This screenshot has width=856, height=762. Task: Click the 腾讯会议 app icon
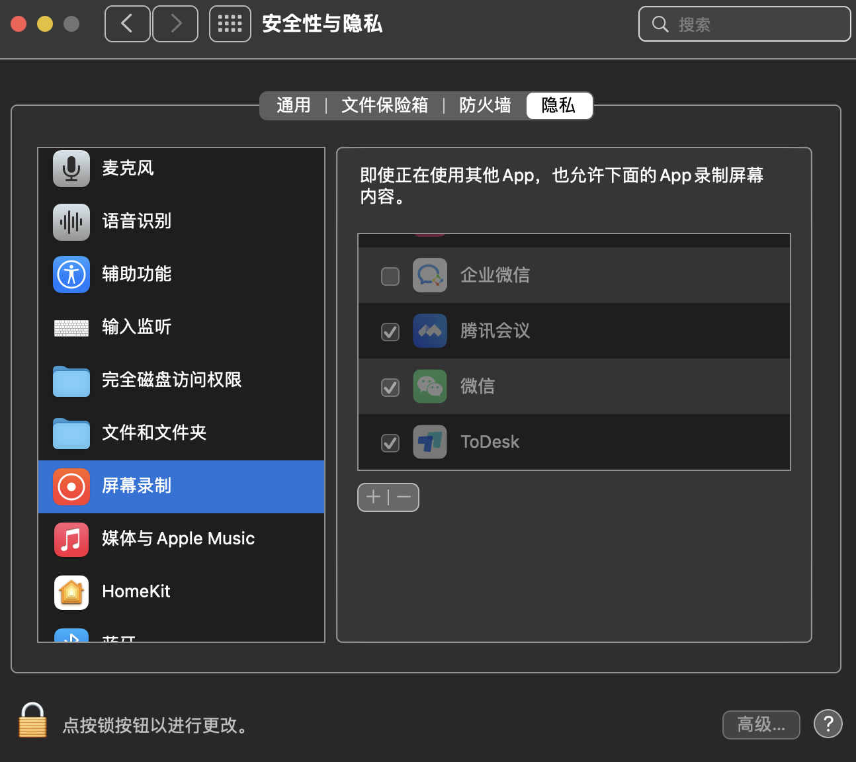pyautogui.click(x=430, y=331)
